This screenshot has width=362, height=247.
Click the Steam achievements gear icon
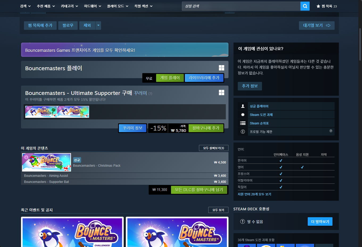[243, 115]
